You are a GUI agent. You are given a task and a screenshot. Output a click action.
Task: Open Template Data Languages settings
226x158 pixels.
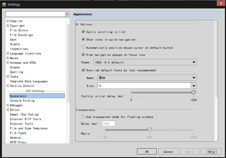click(x=29, y=81)
